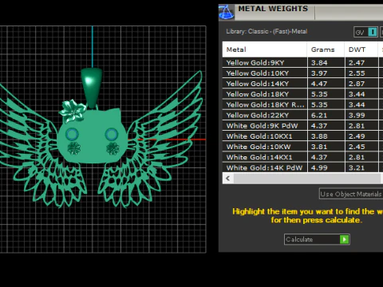Toggle the GV switch in library row
Viewport: 383px width, 287px height.
click(x=365, y=32)
